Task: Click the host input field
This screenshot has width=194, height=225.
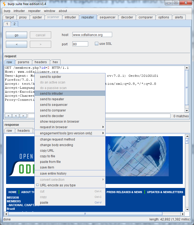Action: (x=92, y=35)
